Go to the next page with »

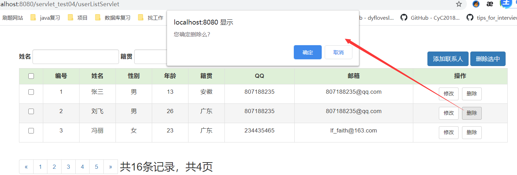click(x=110, y=167)
